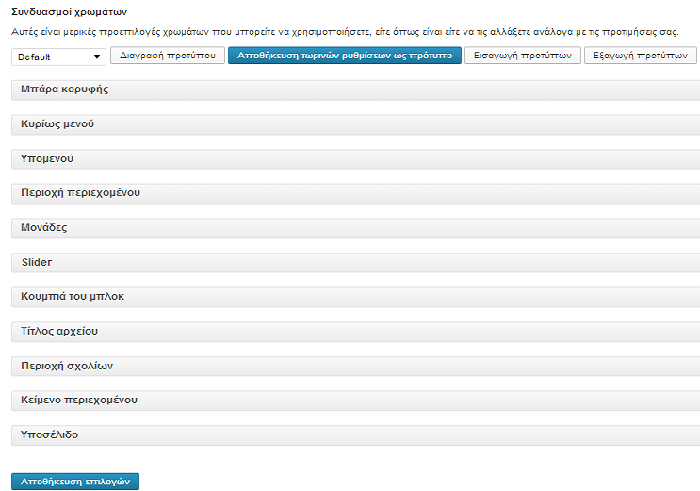Click the color presets description text
Screen dimensions: 700x491
345,32
